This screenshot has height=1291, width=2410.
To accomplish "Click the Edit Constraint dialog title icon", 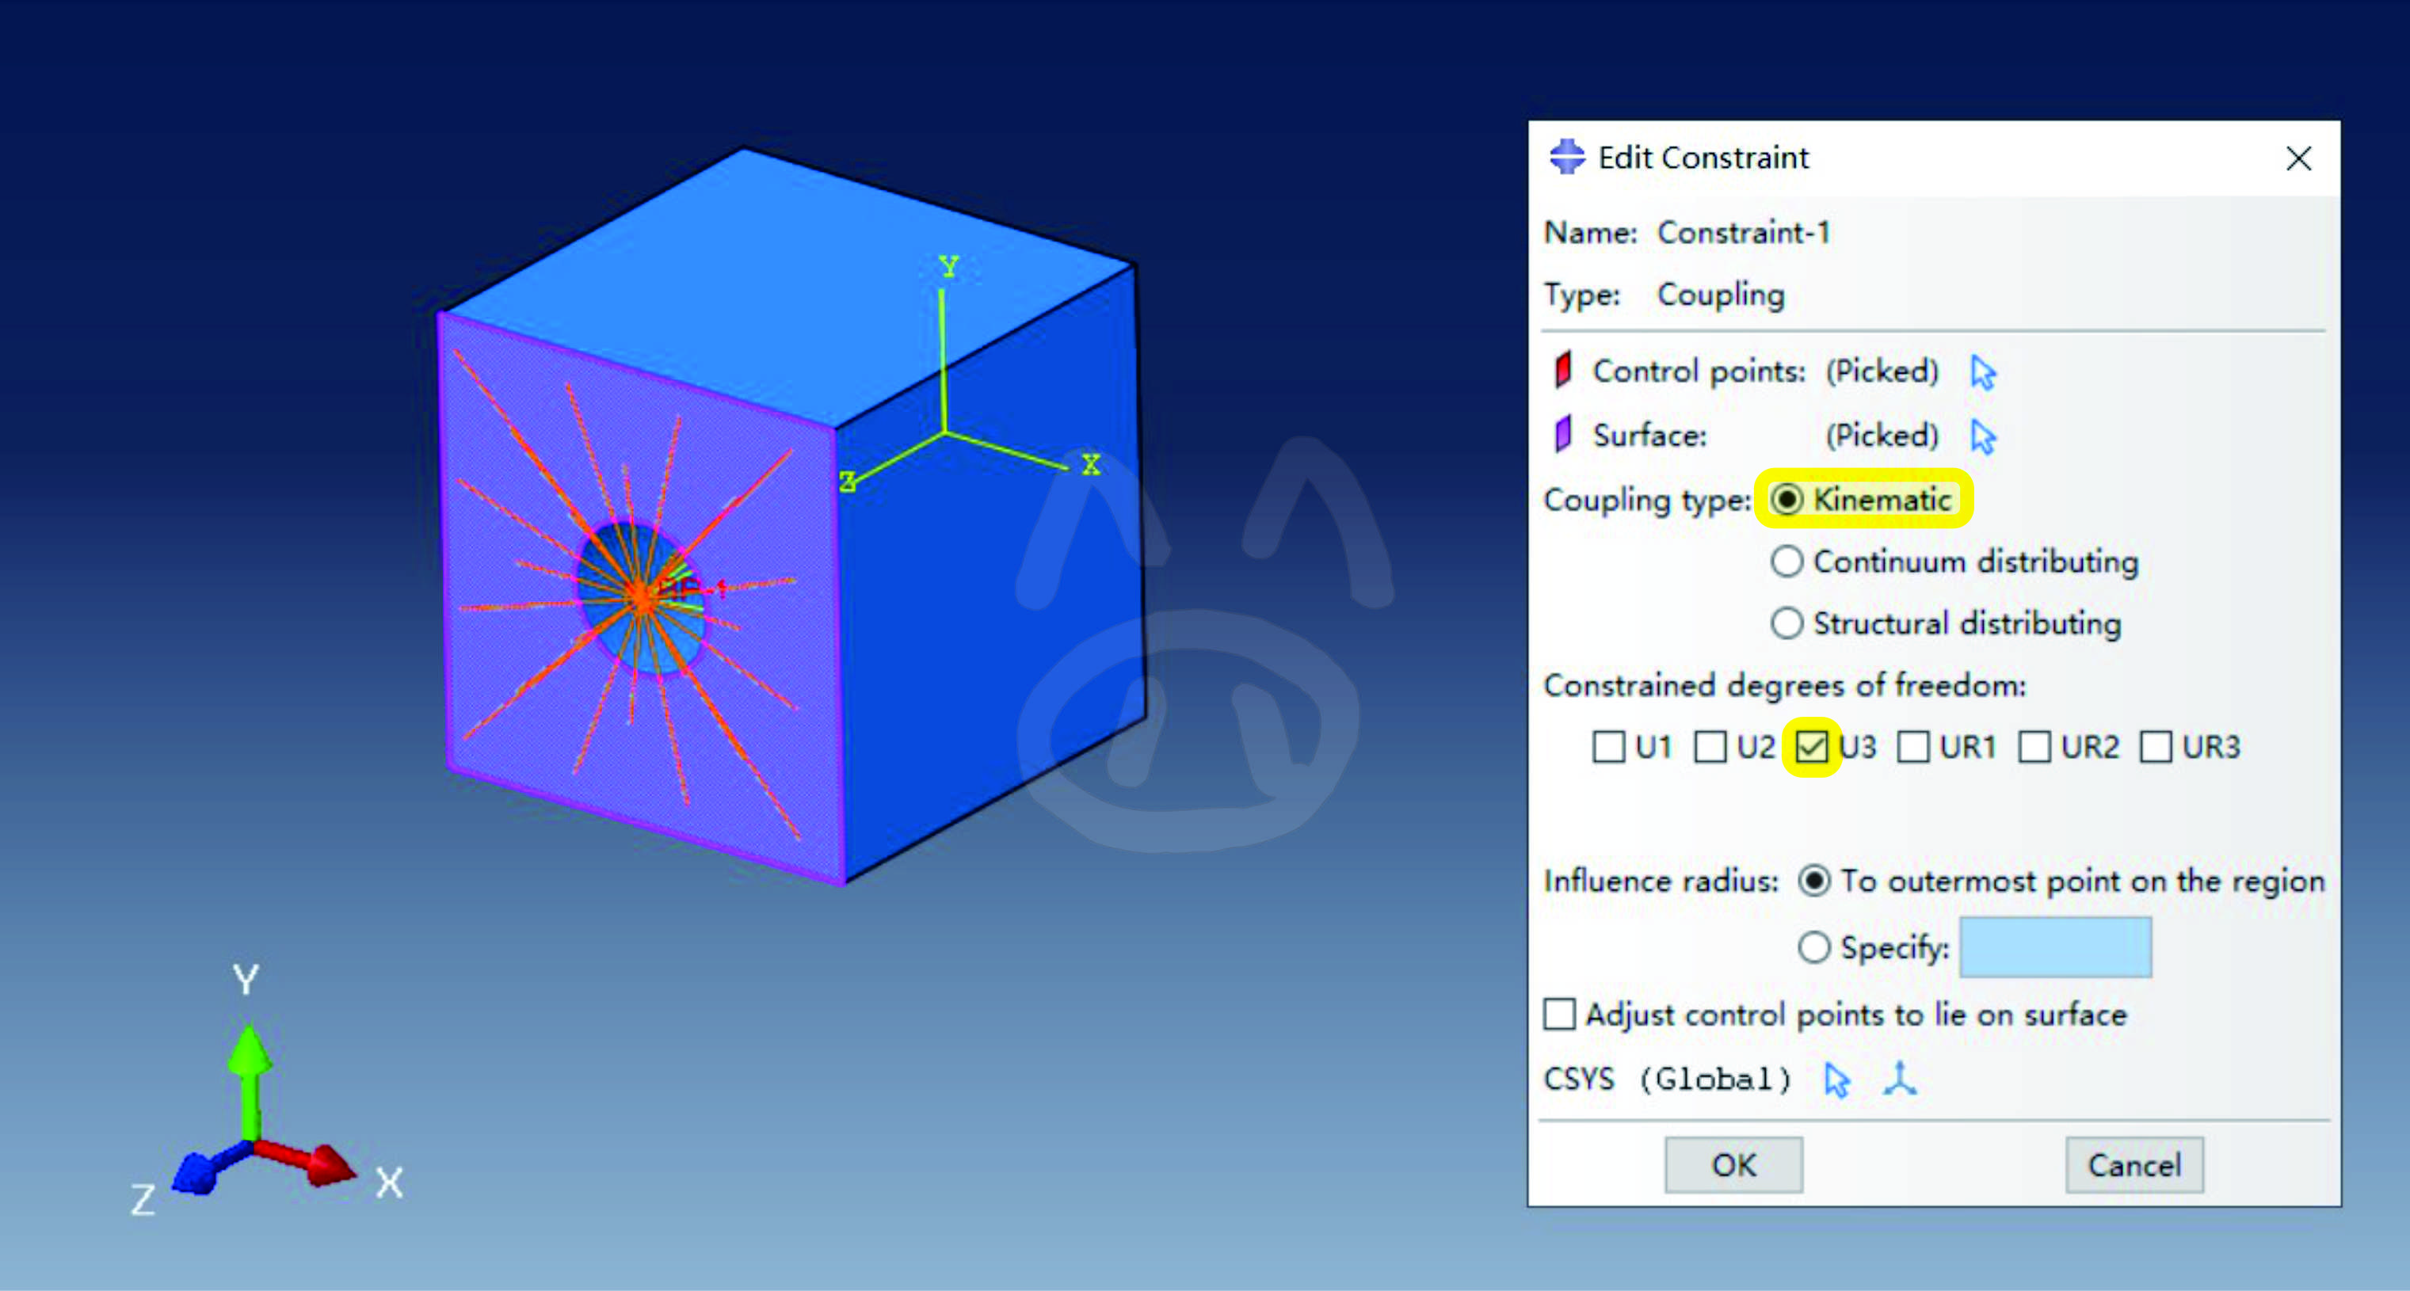I will click(1567, 157).
